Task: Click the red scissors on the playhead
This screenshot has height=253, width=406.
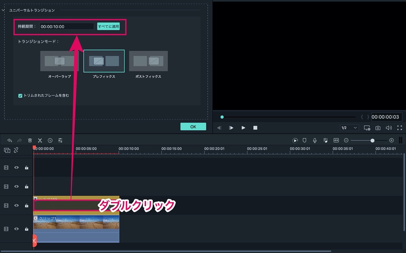Action: [x=34, y=241]
